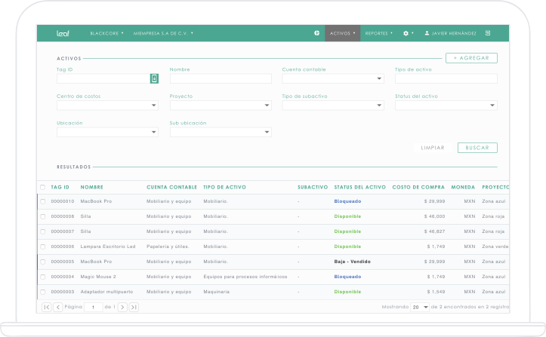The height and width of the screenshot is (337, 546).
Task: Go to the first results page
Action: (x=47, y=307)
